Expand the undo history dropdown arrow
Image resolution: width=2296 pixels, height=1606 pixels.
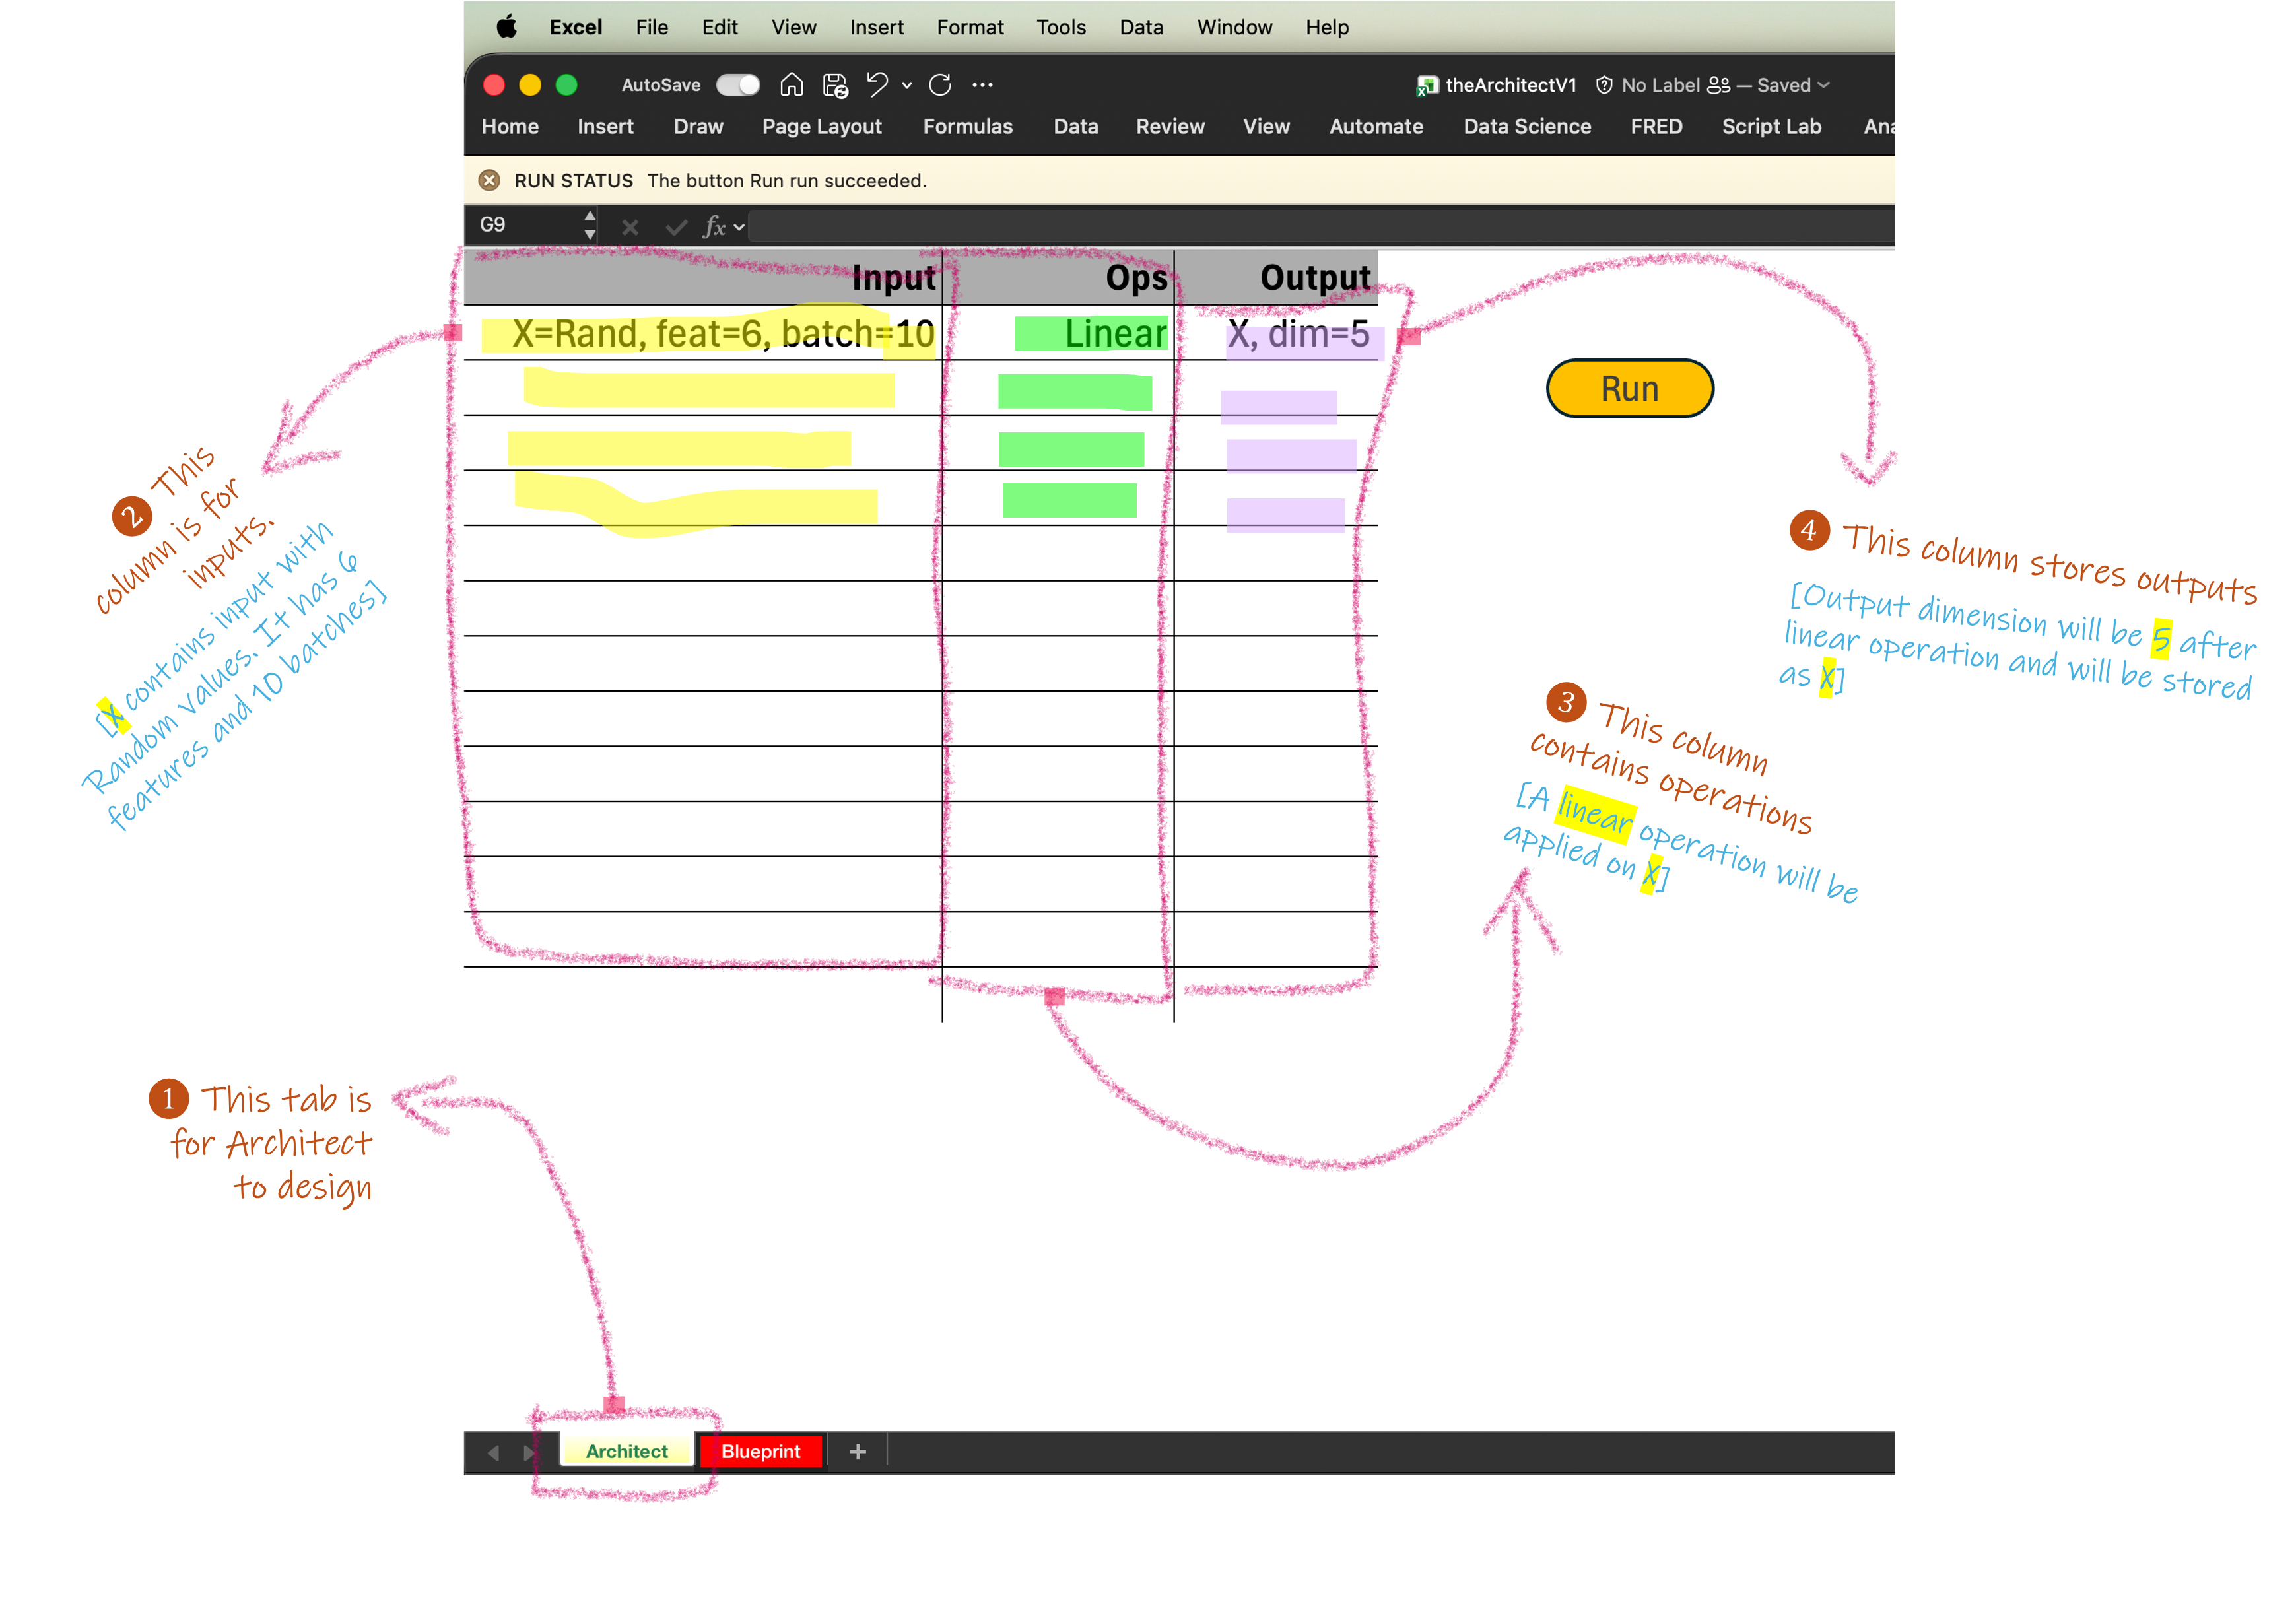907,86
